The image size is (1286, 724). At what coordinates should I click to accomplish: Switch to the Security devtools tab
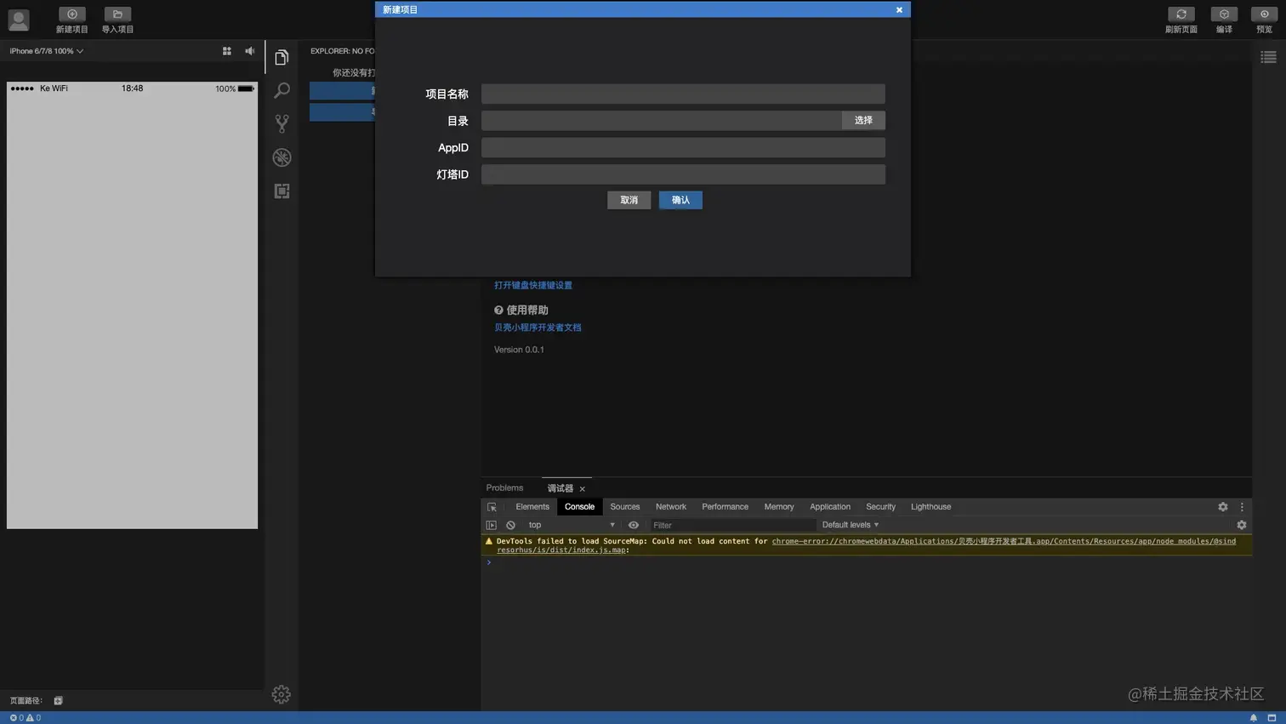pos(880,507)
